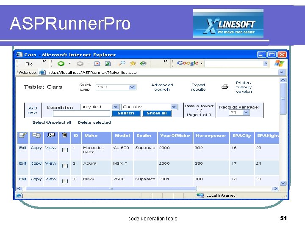Click the vertical scrollbar thumb
Viewport: 305px width, 228px height.
(283, 98)
